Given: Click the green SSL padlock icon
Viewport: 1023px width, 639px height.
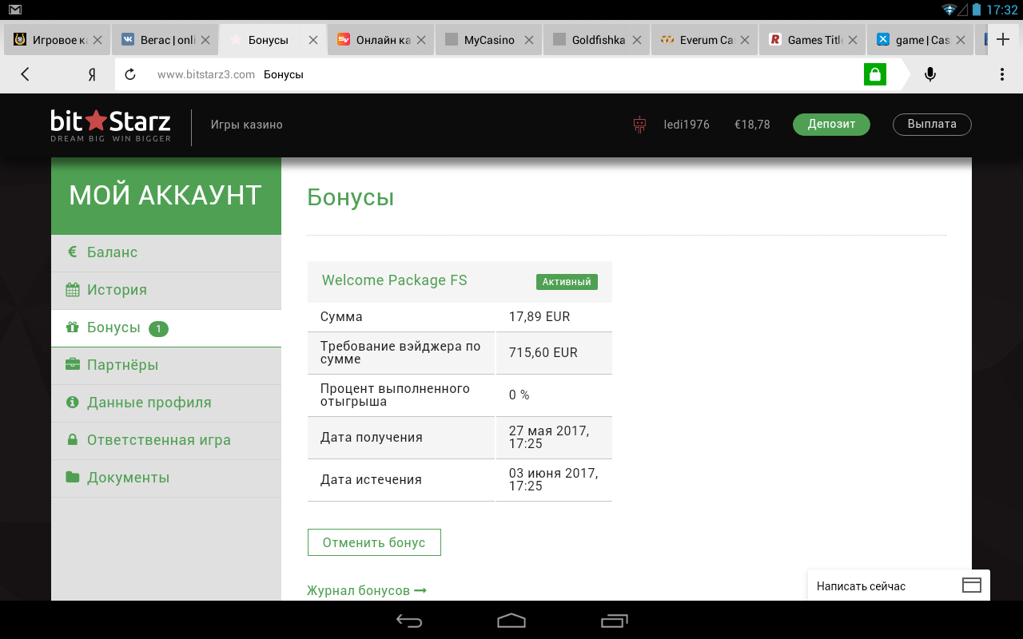Looking at the screenshot, I should pos(875,74).
